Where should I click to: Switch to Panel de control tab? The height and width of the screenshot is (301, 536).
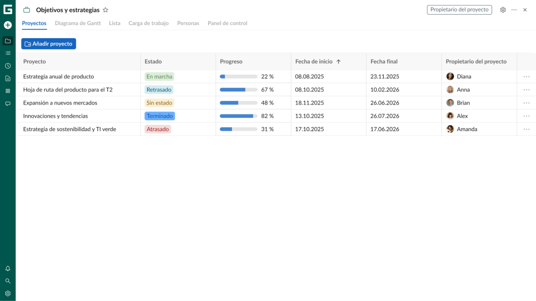point(227,23)
